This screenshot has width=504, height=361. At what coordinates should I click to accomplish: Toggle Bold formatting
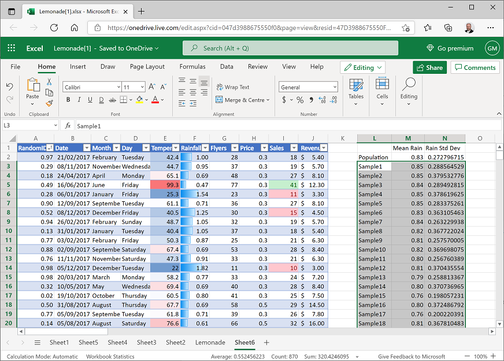tap(68, 100)
